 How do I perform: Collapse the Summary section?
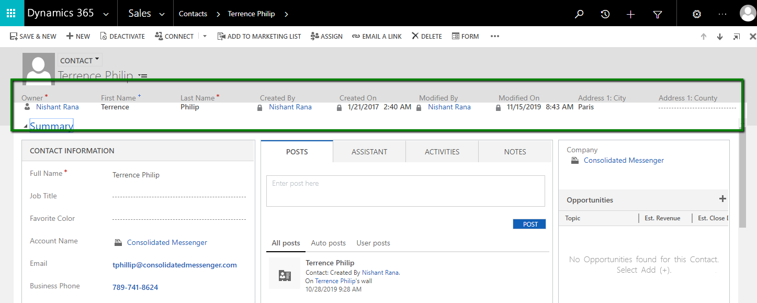(x=26, y=127)
